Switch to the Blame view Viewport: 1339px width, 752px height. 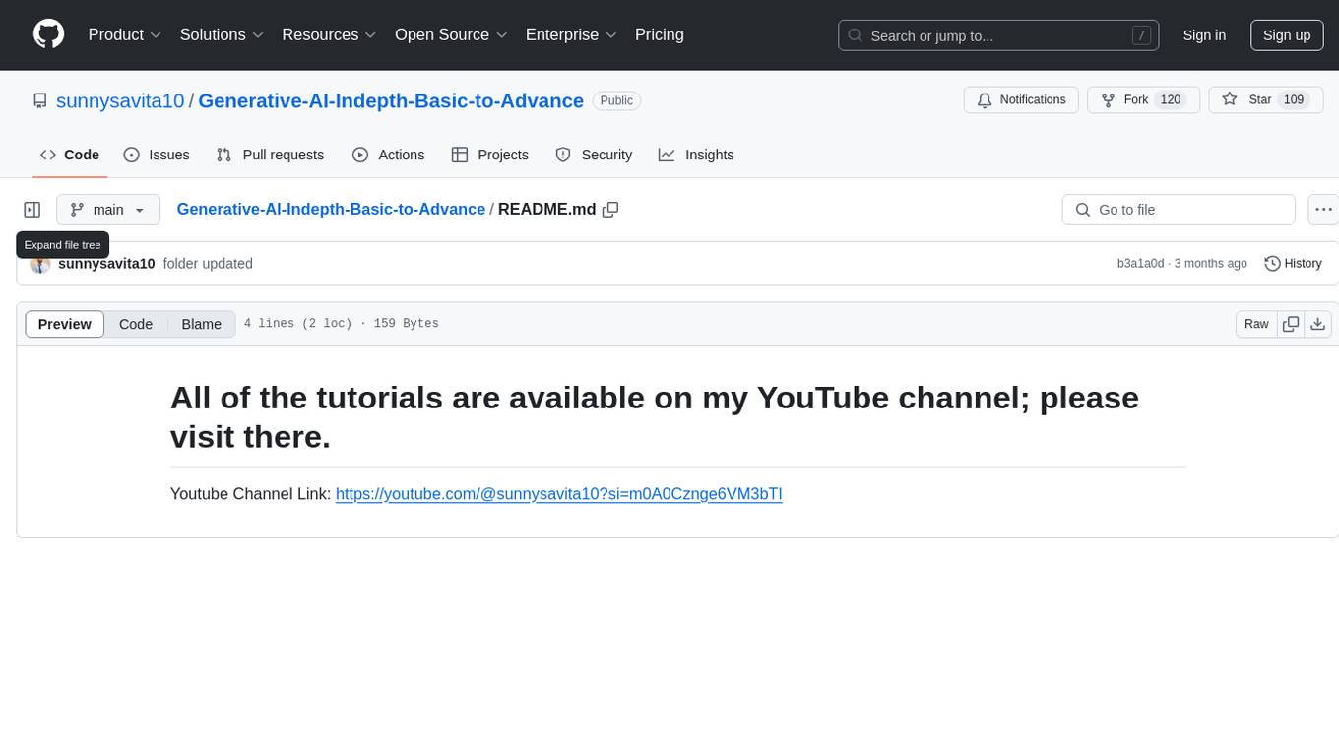coord(202,324)
